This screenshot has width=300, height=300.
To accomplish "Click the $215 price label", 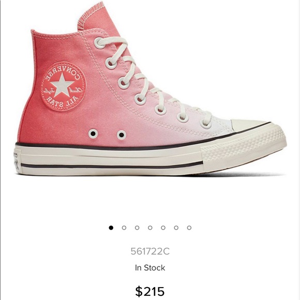I will click(x=150, y=291).
